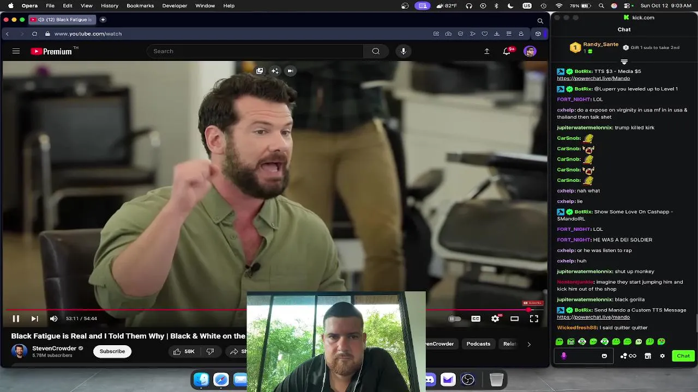Image resolution: width=698 pixels, height=392 pixels.
Task: Open the View menu
Action: coord(86,5)
